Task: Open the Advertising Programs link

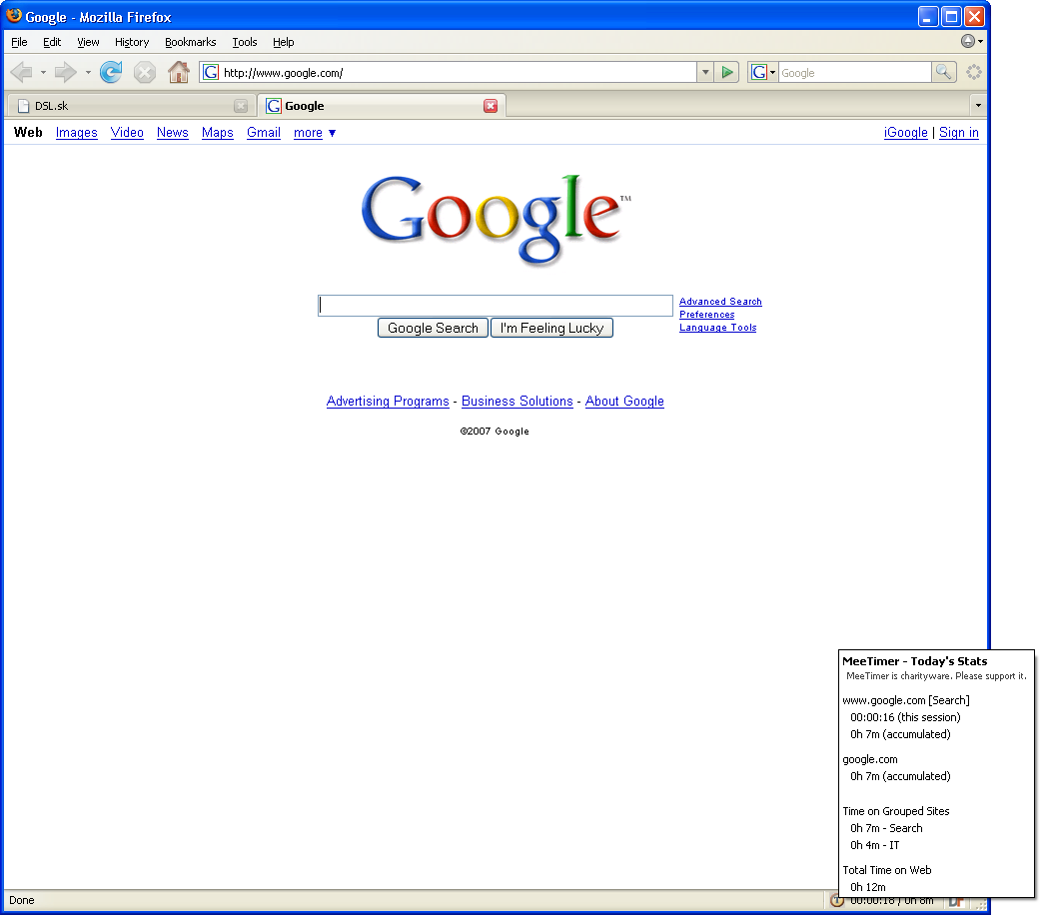Action: tap(388, 402)
